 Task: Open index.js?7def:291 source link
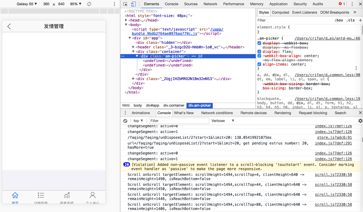[x=333, y=143]
